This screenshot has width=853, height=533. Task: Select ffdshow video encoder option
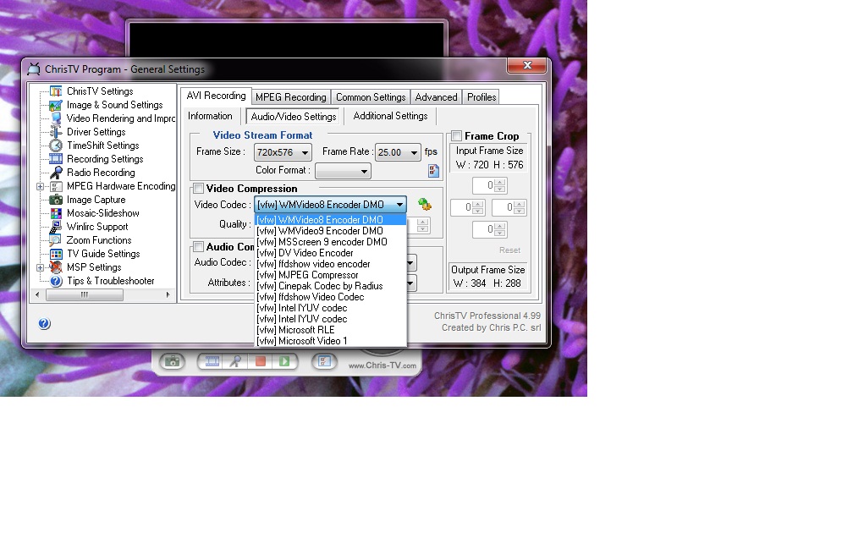click(x=331, y=264)
